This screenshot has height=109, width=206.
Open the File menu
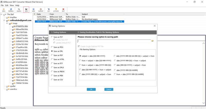click(x=2, y=5)
